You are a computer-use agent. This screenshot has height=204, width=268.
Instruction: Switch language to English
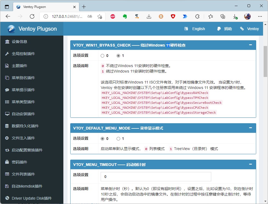(195, 29)
